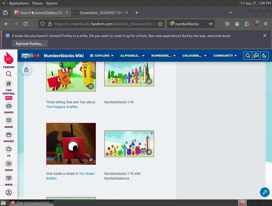Close the Screenshot_20240927 tab
Screen dimensions: 272x206
coord(127,12)
